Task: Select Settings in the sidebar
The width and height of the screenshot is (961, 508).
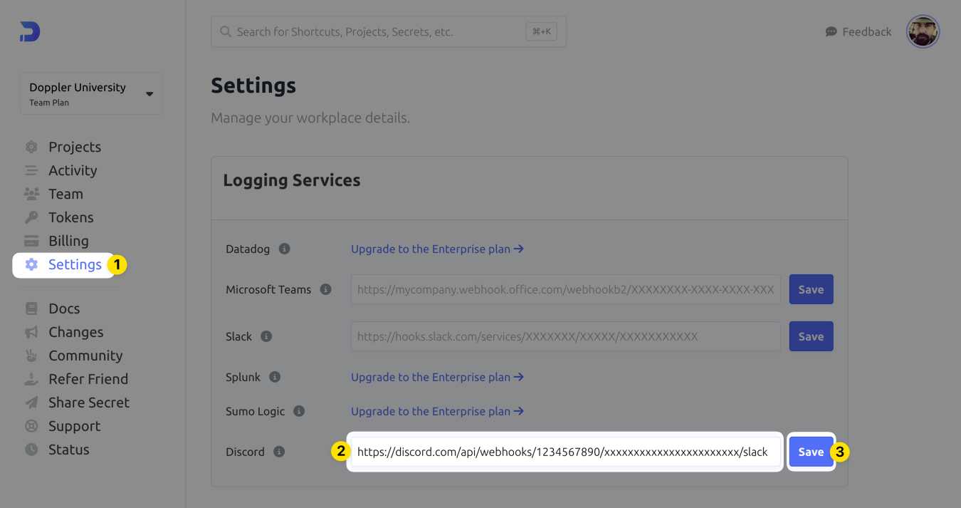Action: pos(75,264)
